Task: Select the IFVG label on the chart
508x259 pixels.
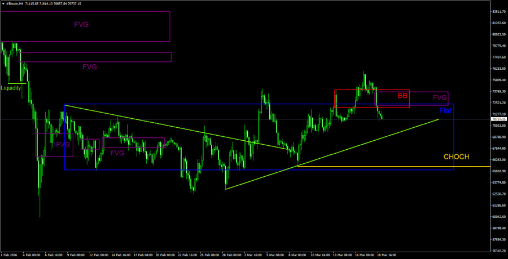Action: [62, 145]
